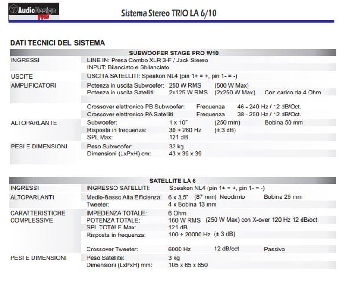Click 'Dimensioni (LxPxH) cm:' label
349x290 pixels.
coord(119,154)
